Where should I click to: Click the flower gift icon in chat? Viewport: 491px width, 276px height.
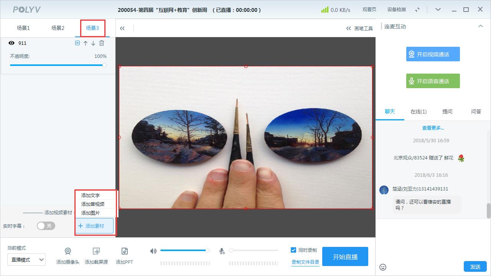[461, 158]
